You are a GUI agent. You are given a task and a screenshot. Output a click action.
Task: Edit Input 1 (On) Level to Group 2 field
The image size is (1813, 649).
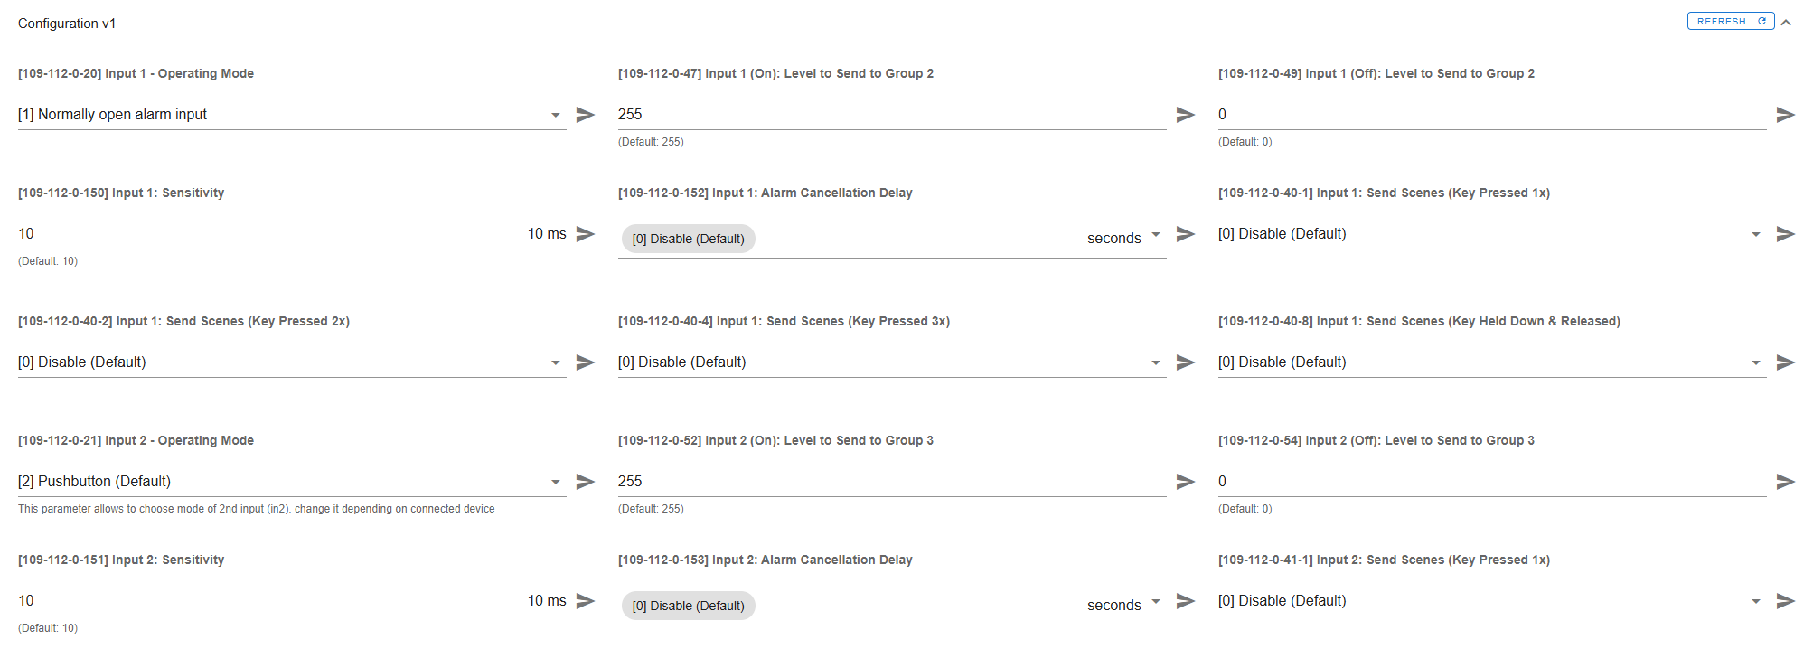pyautogui.click(x=892, y=115)
